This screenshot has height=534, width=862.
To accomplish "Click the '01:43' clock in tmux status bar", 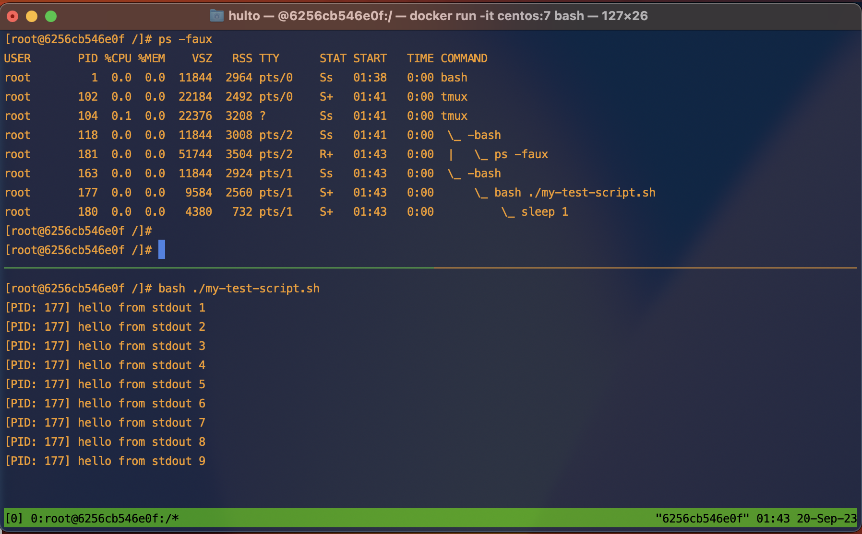I will pyautogui.click(x=773, y=519).
